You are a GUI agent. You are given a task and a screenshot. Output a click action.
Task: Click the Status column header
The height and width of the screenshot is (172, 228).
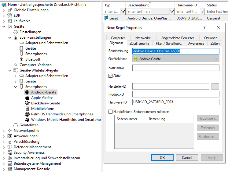point(216,5)
